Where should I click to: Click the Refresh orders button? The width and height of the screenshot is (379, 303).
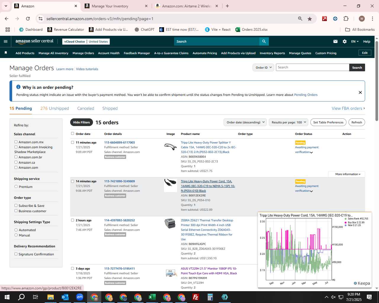[356, 122]
